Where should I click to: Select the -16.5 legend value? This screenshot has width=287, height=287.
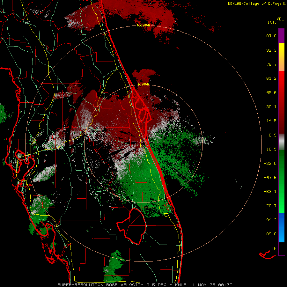coord(270,149)
